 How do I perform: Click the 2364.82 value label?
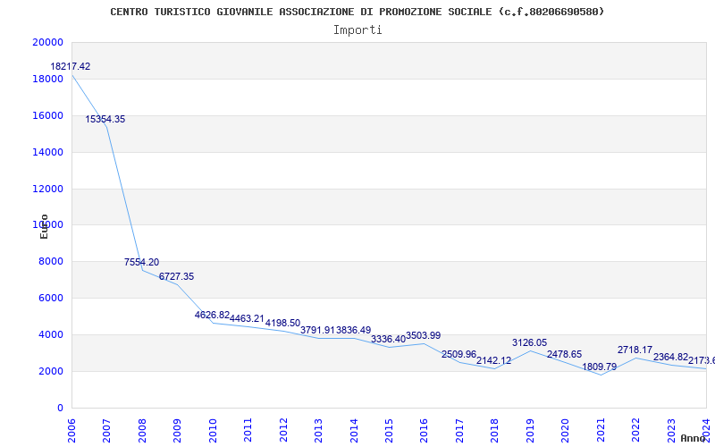[671, 357]
